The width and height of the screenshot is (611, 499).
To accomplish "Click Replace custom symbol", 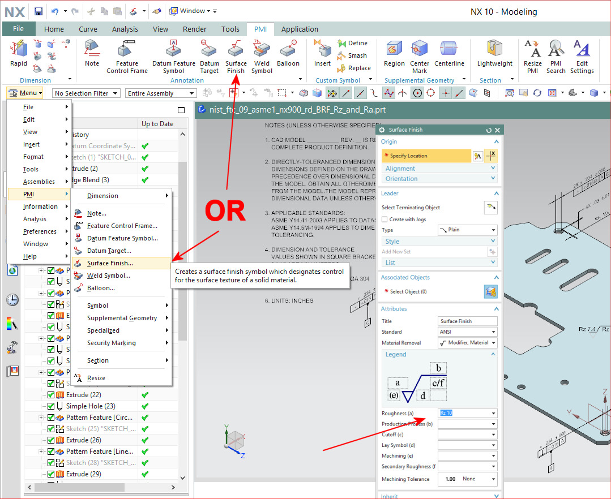I will 354,68.
